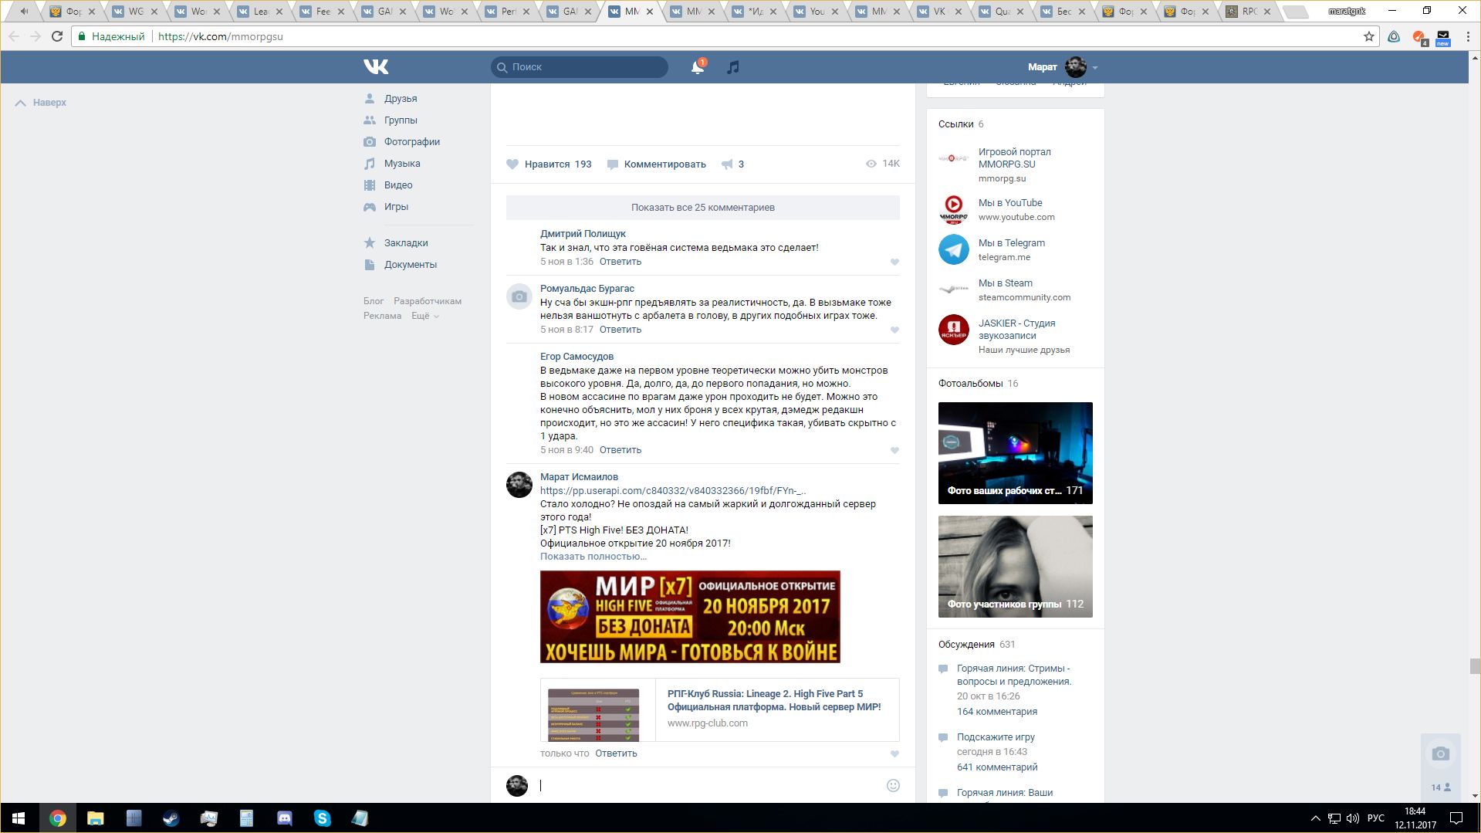Open Skype from the taskbar

(322, 818)
